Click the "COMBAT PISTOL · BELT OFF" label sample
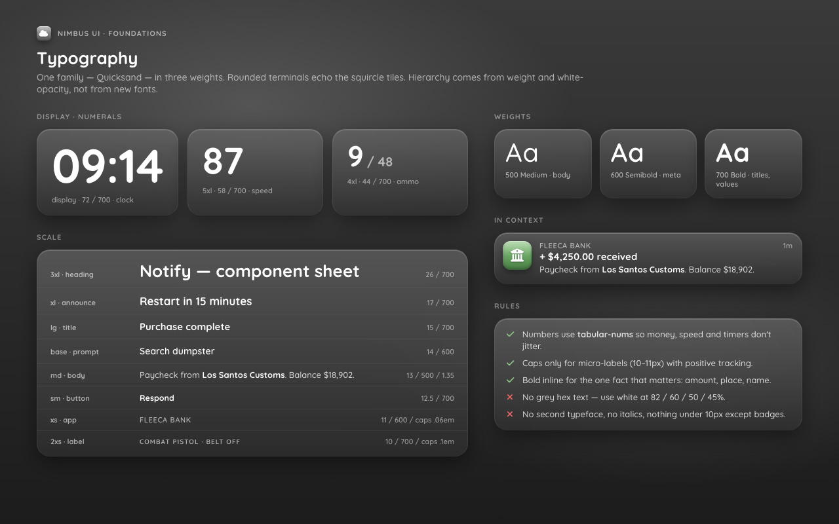Screen dimensions: 839x524 click(x=190, y=441)
